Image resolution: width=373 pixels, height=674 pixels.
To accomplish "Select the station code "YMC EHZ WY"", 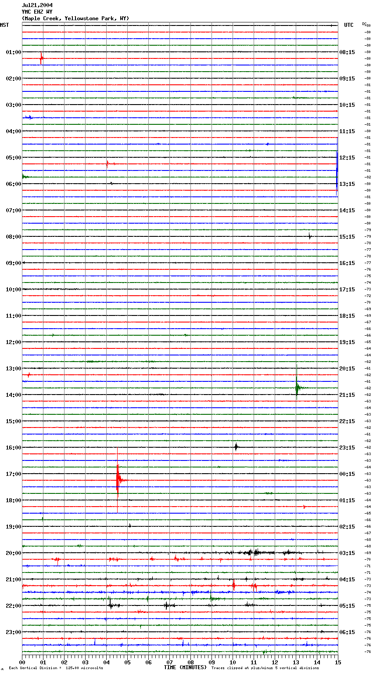I will click(37, 12).
